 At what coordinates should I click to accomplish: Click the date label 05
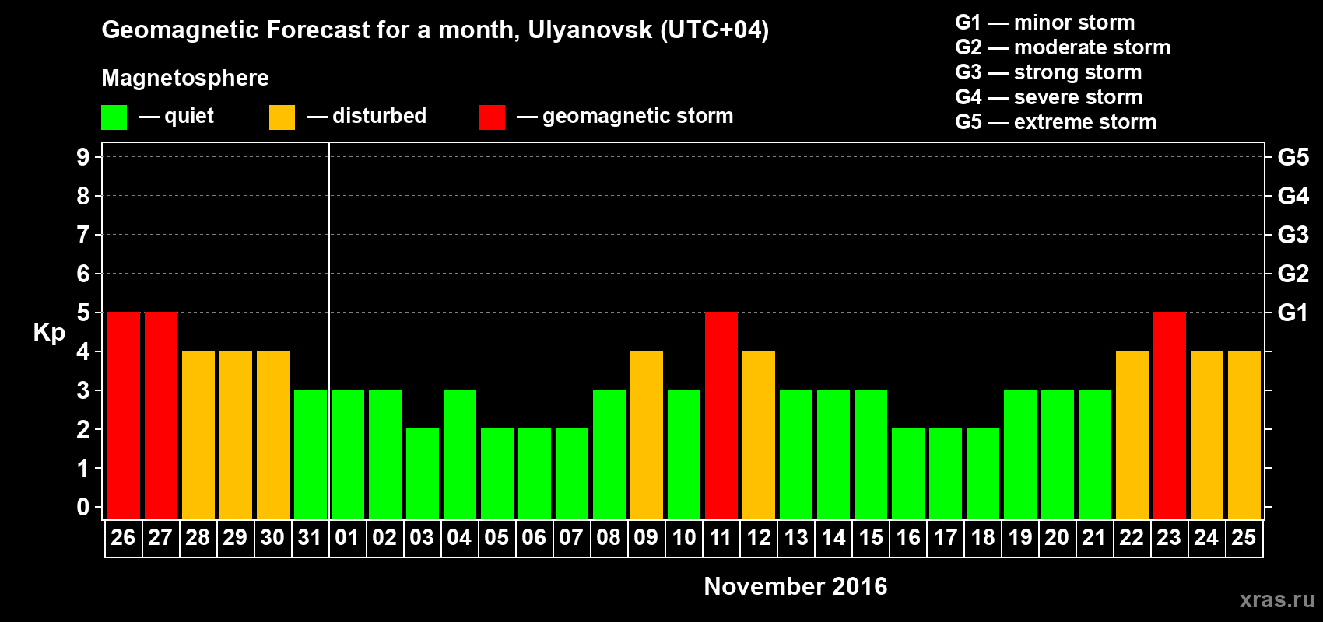pyautogui.click(x=497, y=538)
